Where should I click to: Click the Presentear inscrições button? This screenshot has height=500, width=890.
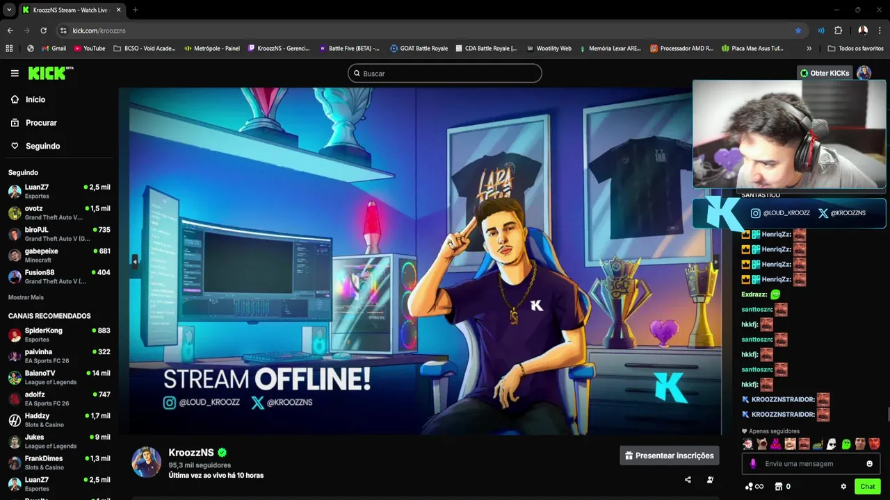(670, 456)
